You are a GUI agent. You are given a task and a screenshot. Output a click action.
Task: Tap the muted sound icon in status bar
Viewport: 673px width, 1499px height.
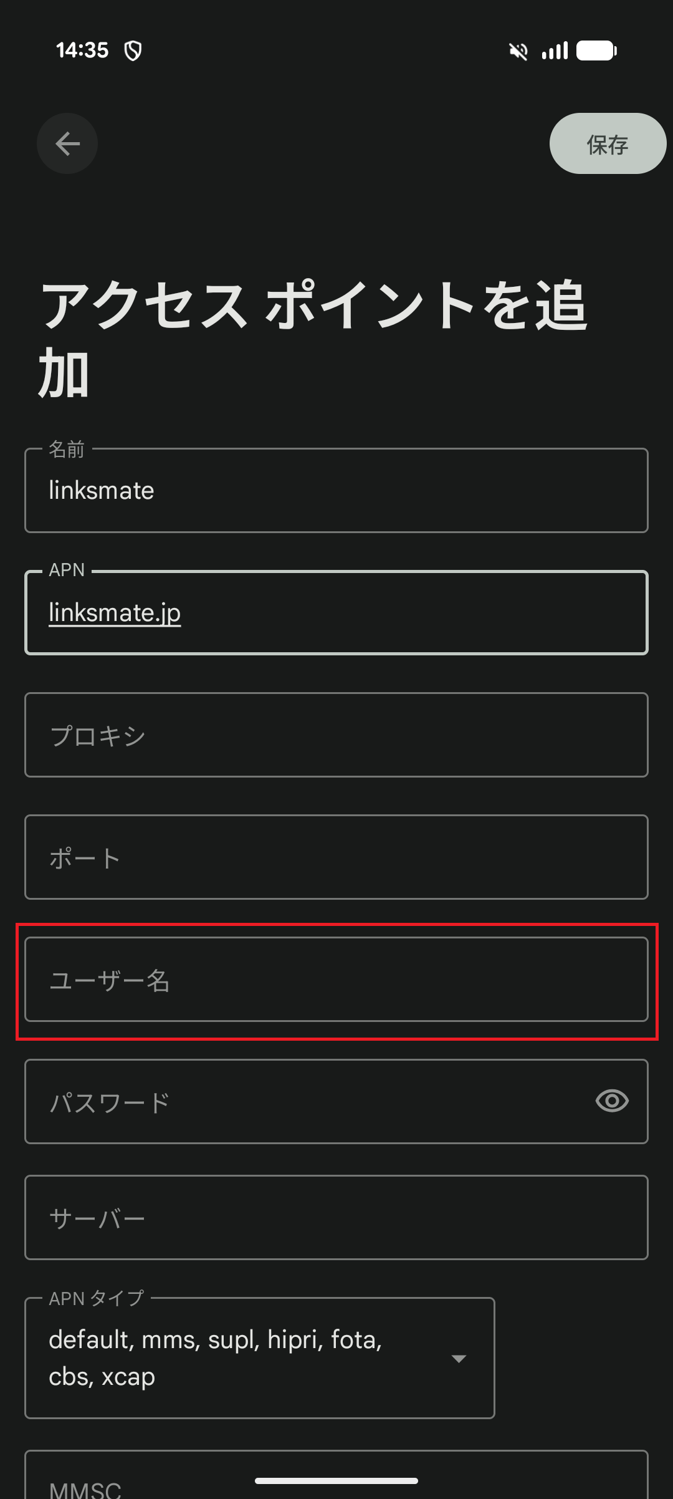(x=517, y=50)
